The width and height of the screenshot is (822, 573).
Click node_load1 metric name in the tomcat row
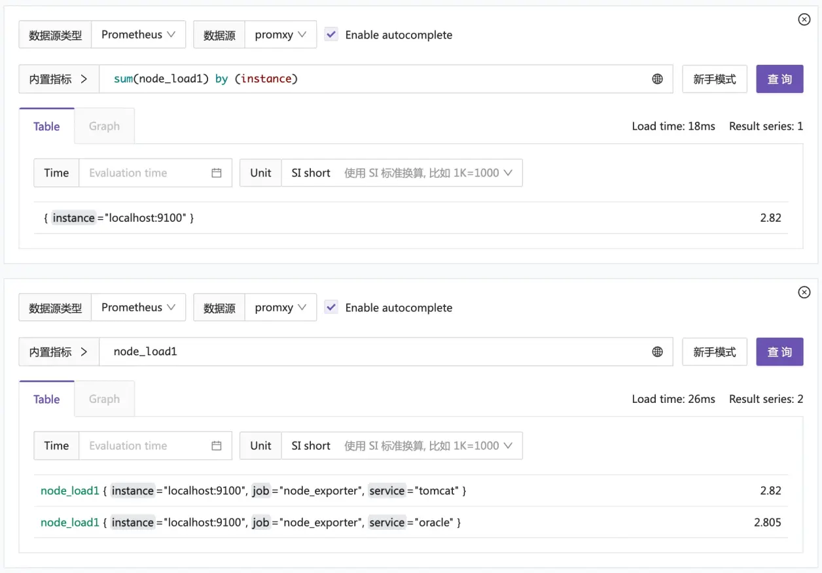70,491
